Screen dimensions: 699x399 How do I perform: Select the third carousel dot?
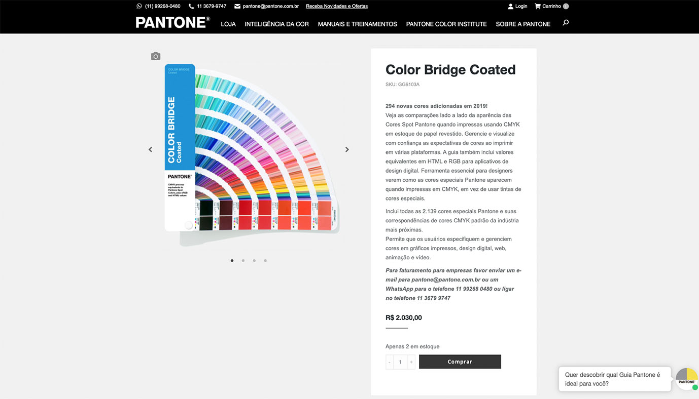(254, 261)
